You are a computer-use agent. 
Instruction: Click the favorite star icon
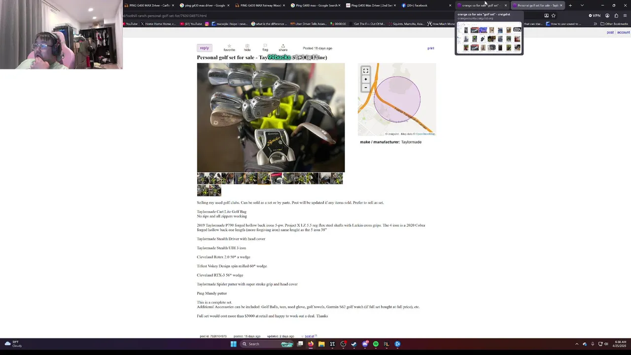(x=229, y=48)
